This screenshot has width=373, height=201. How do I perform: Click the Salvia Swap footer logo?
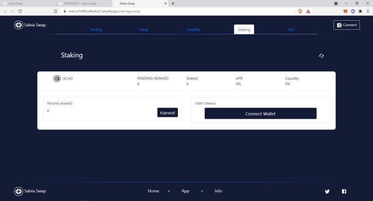[30, 191]
